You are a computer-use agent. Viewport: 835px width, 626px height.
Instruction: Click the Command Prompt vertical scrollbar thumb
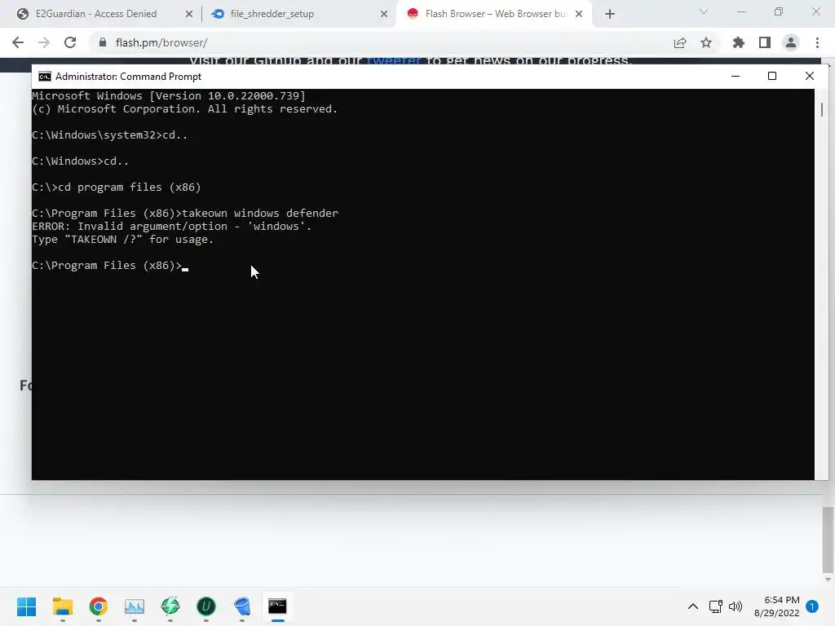point(822,110)
